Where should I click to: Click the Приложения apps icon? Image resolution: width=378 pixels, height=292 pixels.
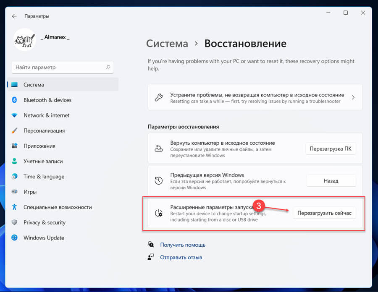(x=14, y=146)
